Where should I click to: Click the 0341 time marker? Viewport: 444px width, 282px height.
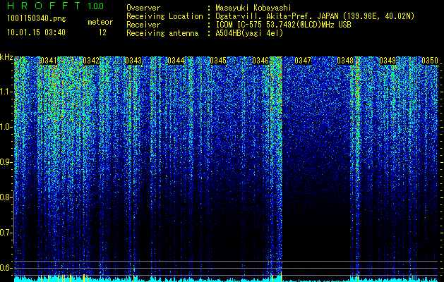(x=49, y=61)
